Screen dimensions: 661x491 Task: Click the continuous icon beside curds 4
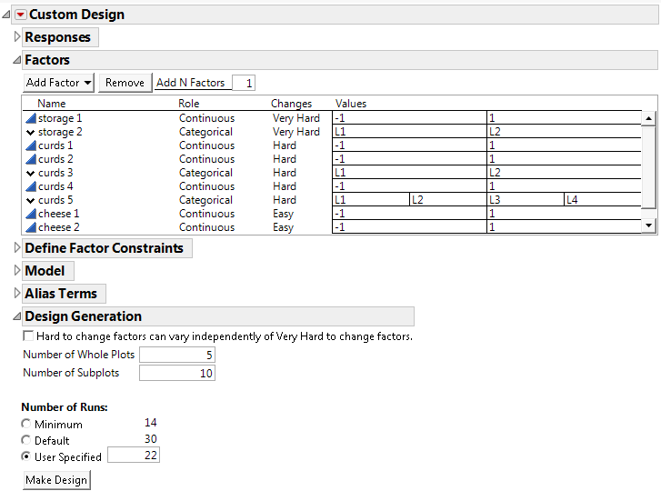coord(31,186)
